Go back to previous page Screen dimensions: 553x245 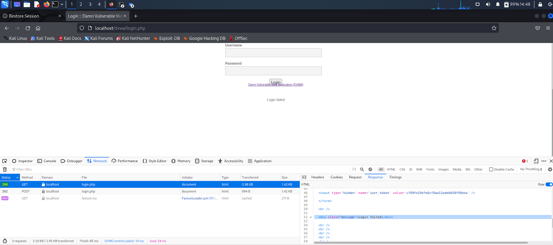coord(7,28)
